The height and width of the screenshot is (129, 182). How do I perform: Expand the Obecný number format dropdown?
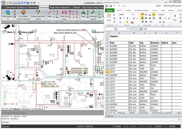[x=169, y=15]
